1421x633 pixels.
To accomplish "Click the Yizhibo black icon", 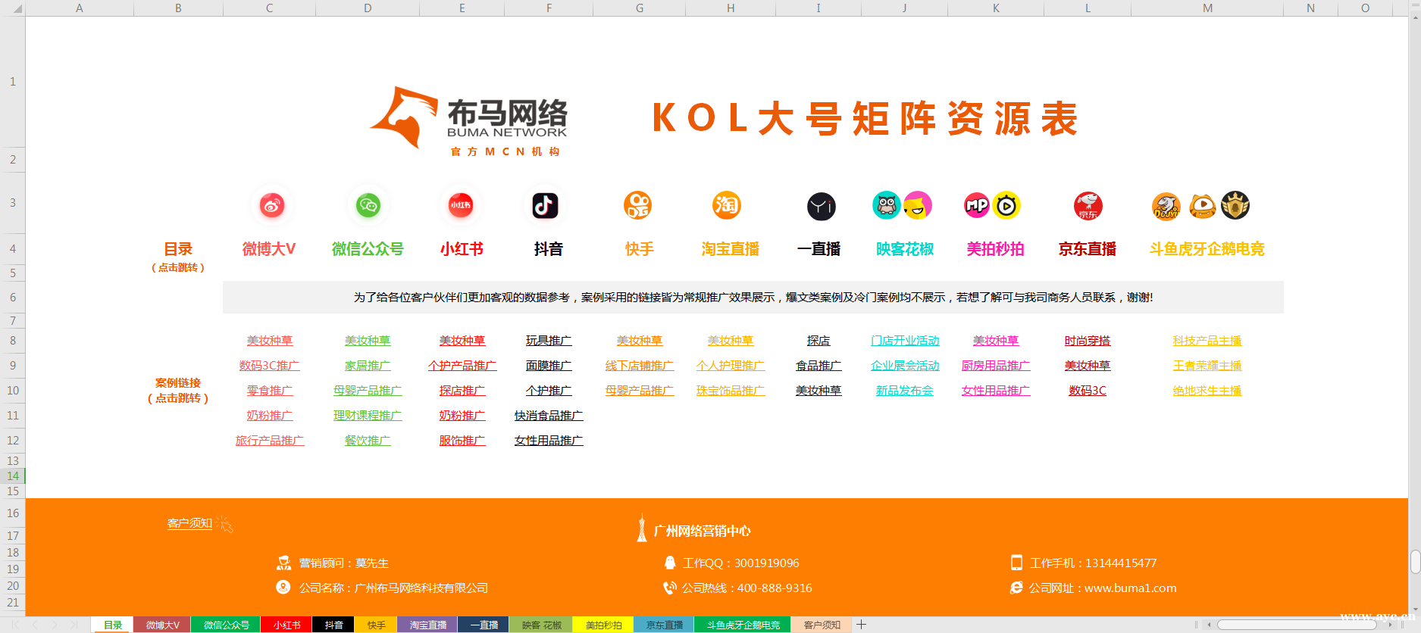I will point(822,206).
